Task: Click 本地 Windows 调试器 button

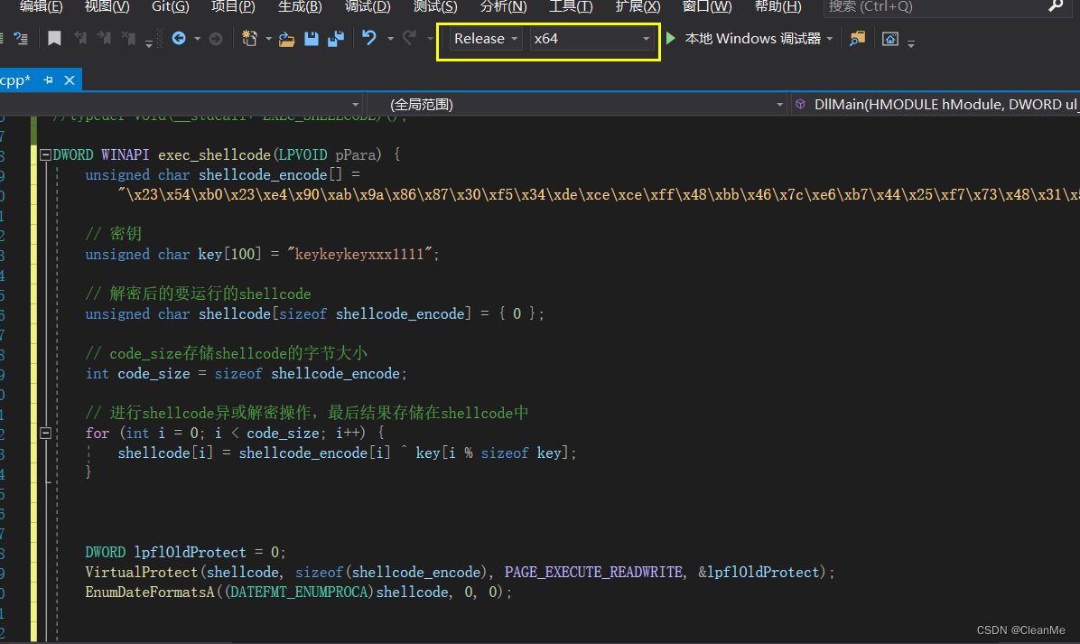Action: (752, 39)
